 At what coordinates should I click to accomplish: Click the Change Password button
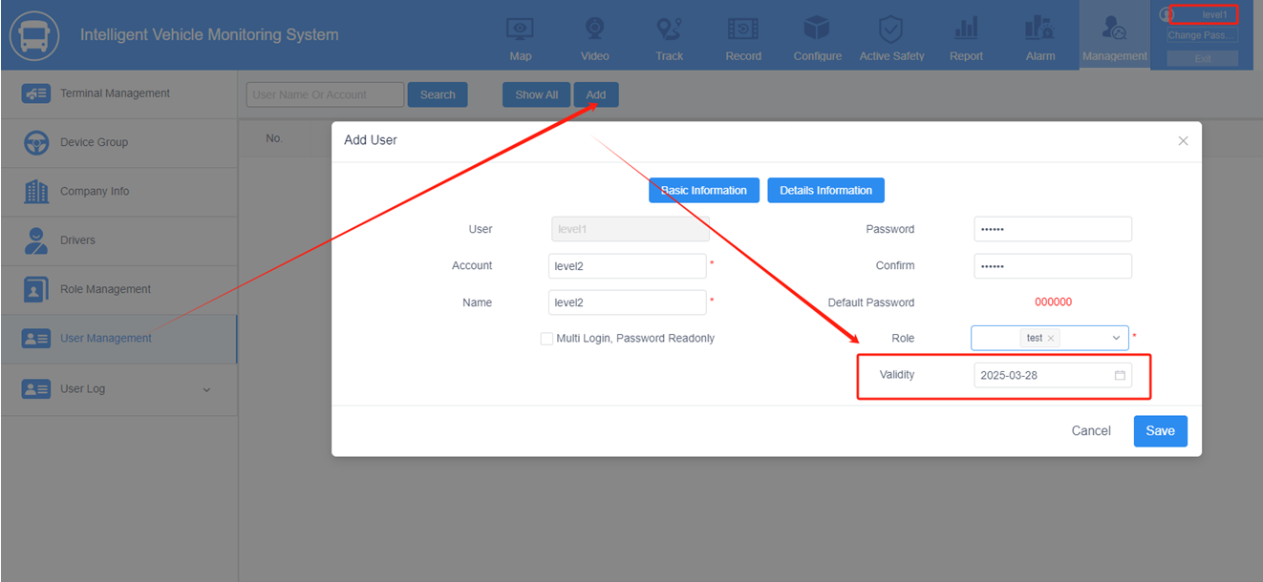coord(1202,35)
